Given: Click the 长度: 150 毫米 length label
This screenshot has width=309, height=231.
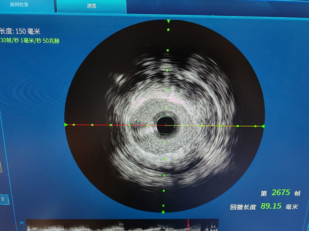Looking at the screenshot, I should pos(20,32).
